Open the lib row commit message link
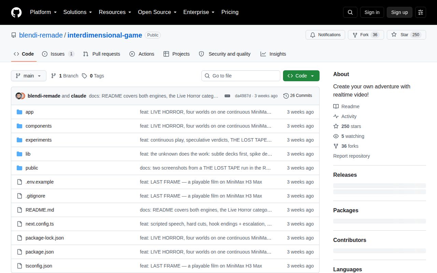This screenshot has height=273, width=437. 206,154
